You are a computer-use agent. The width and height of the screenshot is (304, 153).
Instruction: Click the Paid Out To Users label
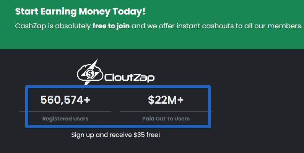[166, 119]
